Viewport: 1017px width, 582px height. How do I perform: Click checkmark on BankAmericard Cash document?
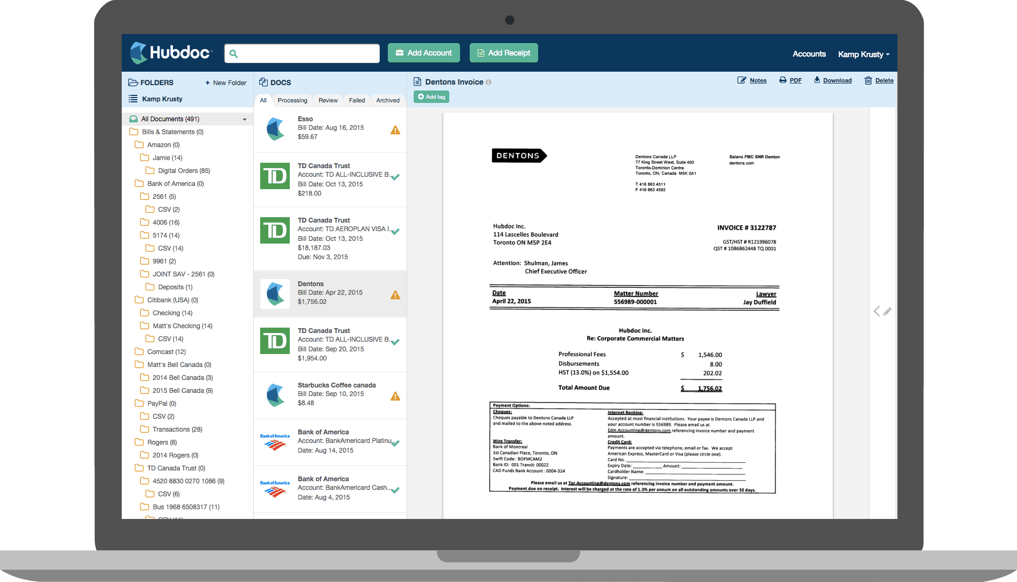click(395, 490)
